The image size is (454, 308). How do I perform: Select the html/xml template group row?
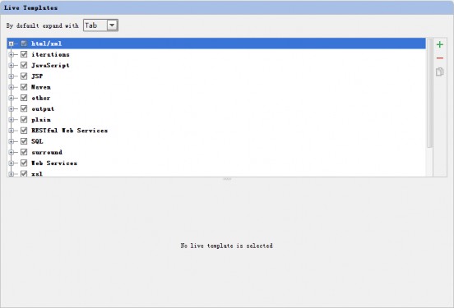click(x=216, y=44)
